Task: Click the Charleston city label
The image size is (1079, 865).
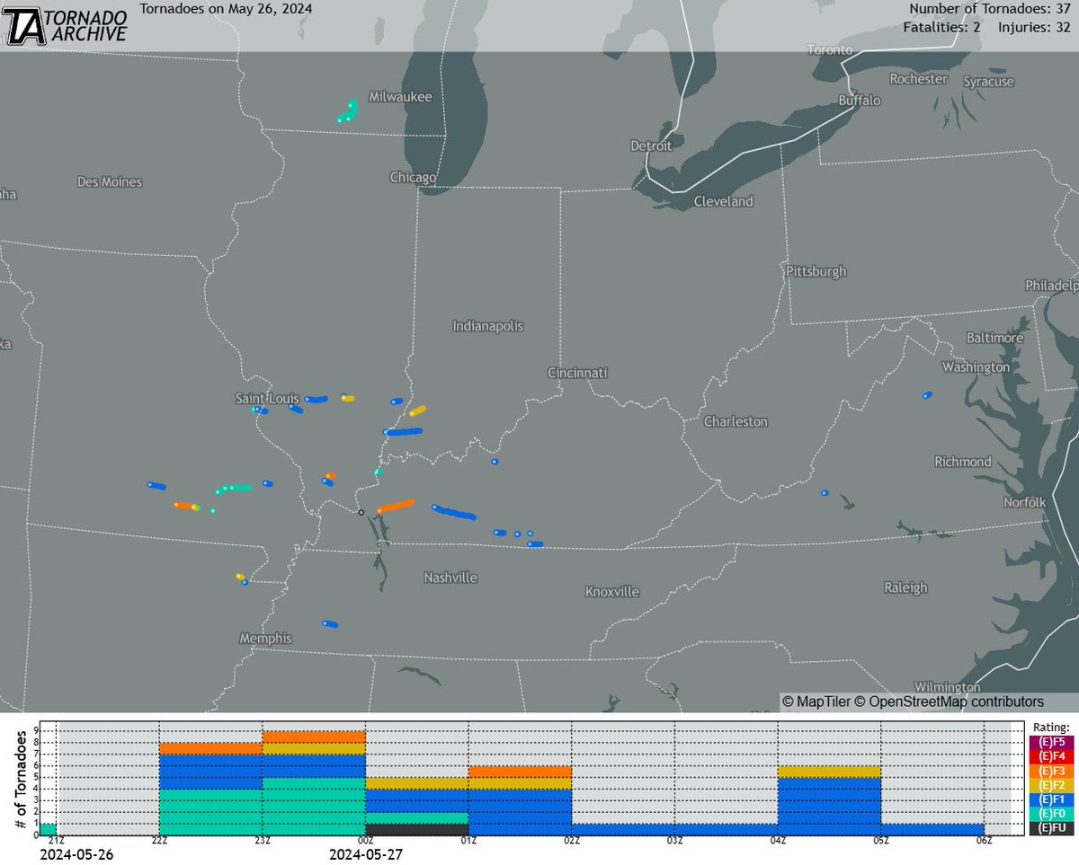Action: (x=736, y=421)
